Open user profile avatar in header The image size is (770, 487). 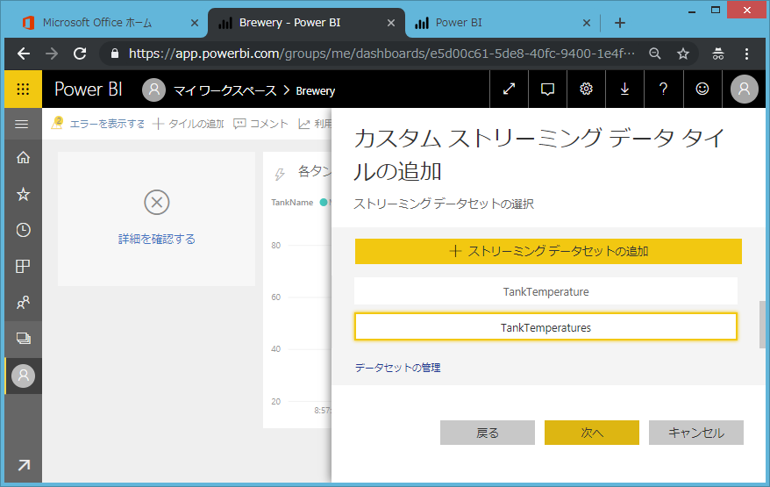coord(745,89)
